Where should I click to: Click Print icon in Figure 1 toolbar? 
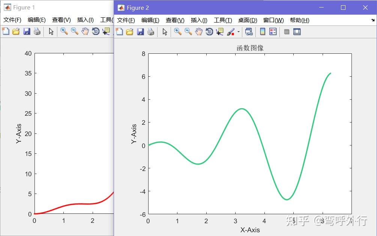[37, 31]
